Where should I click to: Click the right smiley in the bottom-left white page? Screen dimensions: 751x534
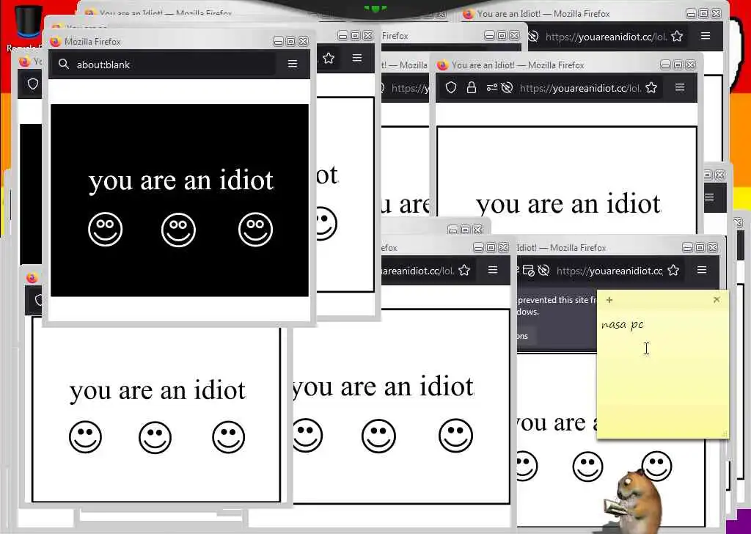(x=229, y=436)
